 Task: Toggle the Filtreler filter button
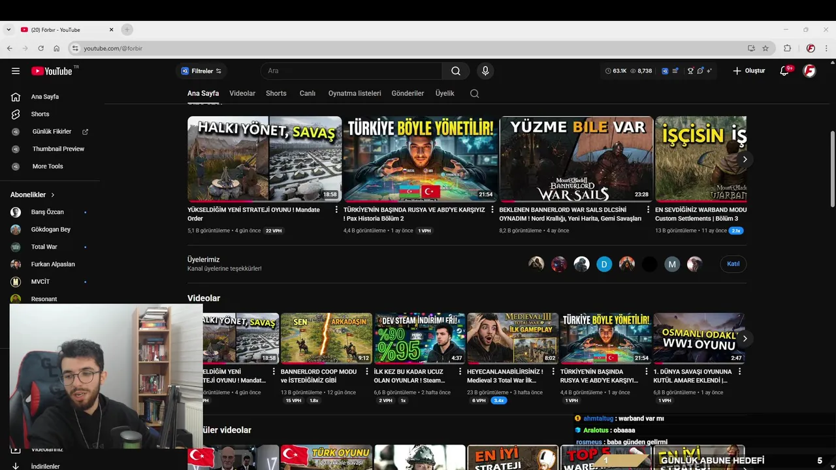click(201, 70)
